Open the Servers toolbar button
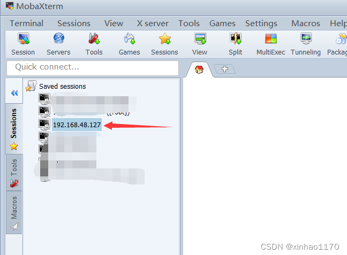 [58, 44]
